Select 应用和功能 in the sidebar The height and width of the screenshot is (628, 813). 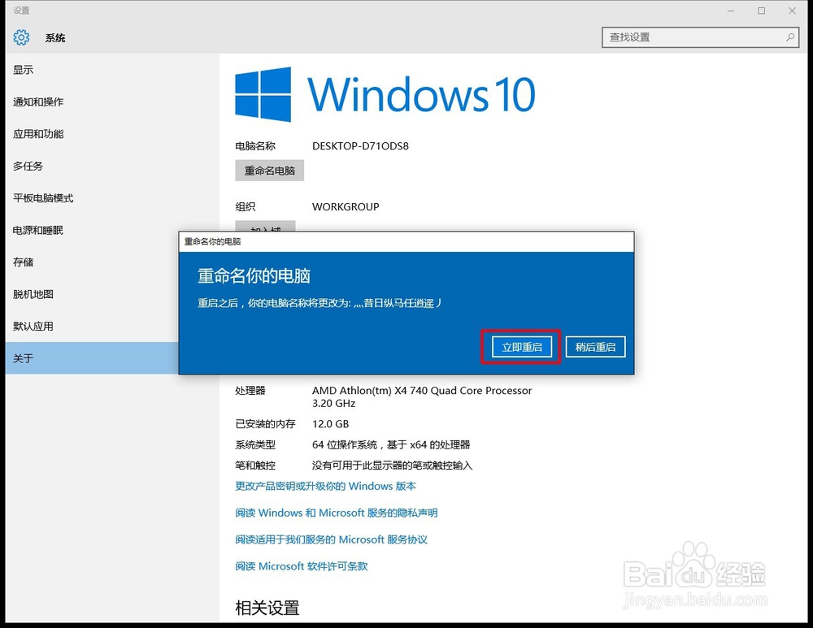tap(38, 134)
